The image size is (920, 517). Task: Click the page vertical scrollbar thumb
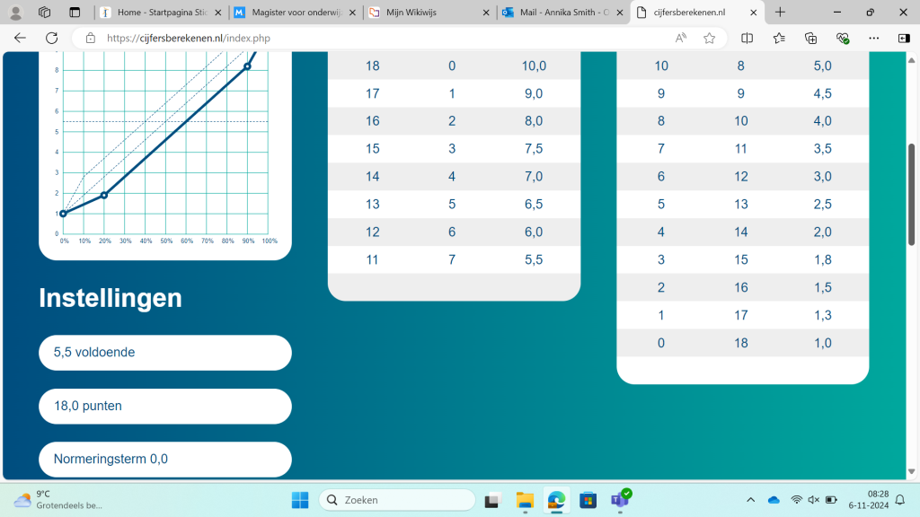coord(911,193)
